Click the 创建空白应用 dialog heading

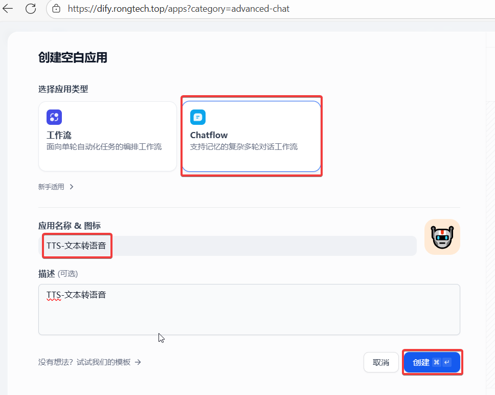tap(73, 57)
